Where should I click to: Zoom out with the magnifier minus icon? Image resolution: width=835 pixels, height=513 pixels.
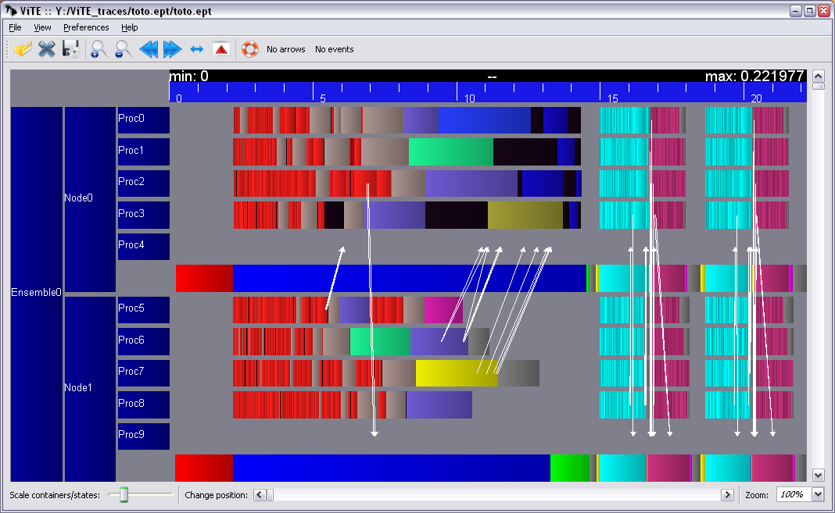[123, 49]
